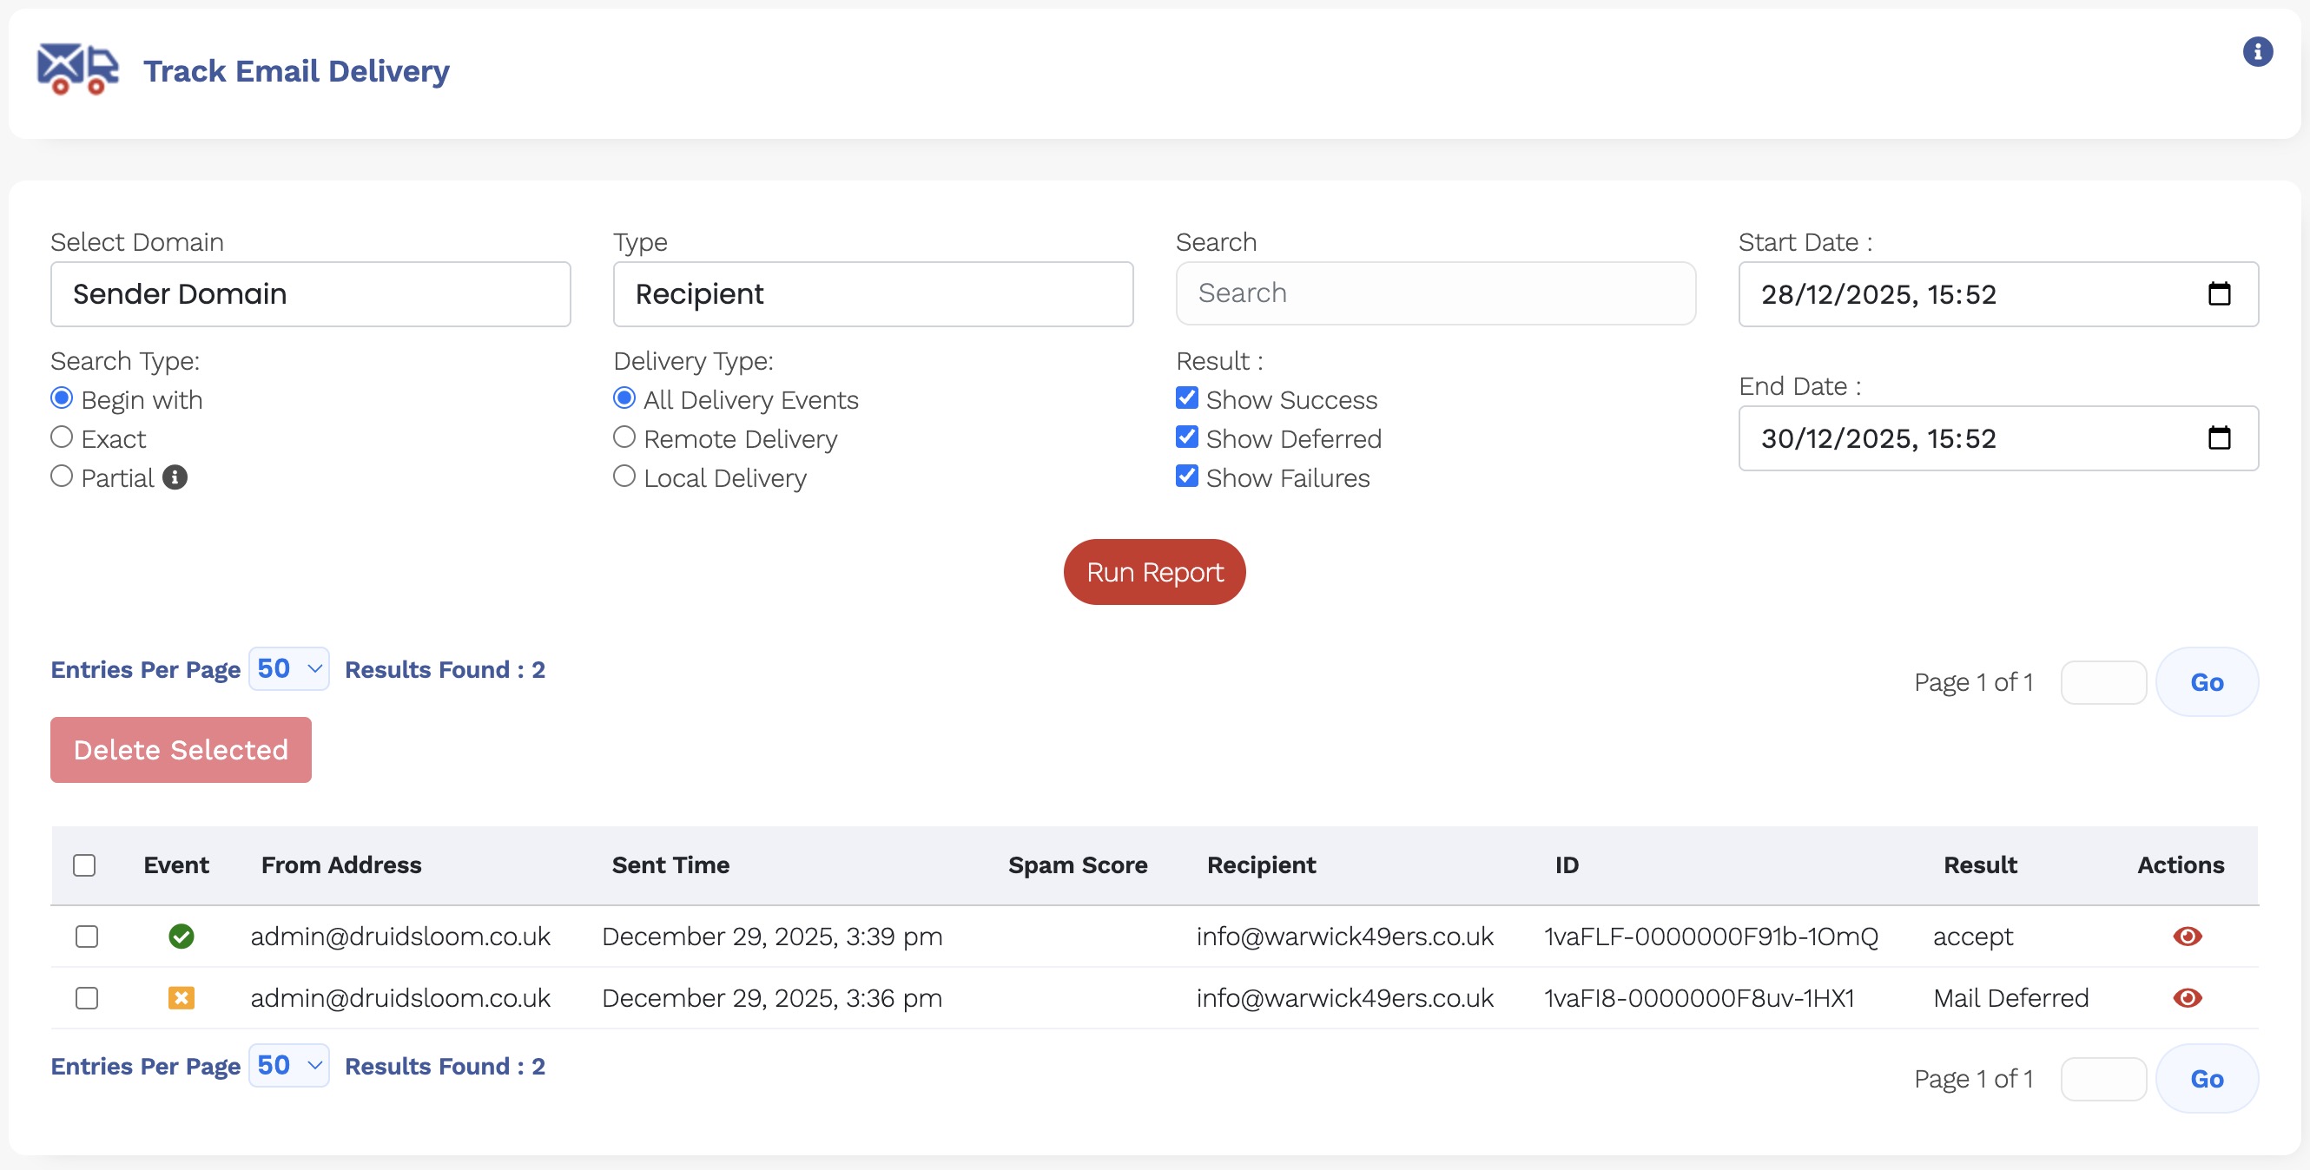Screen dimensions: 2310x1170
Task: Open the Type dropdown showing Recipient
Action: [x=872, y=294]
